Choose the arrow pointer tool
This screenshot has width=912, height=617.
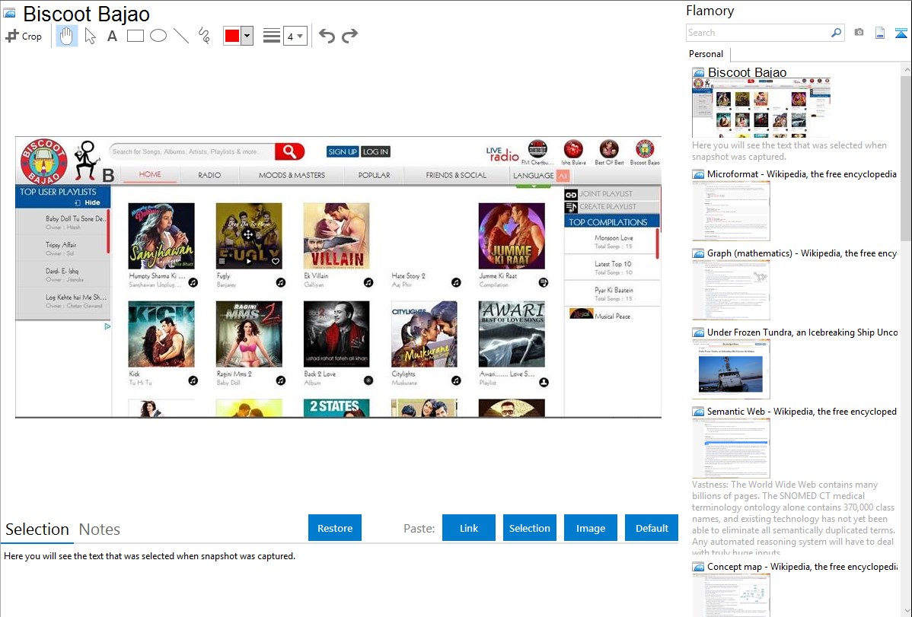(90, 36)
